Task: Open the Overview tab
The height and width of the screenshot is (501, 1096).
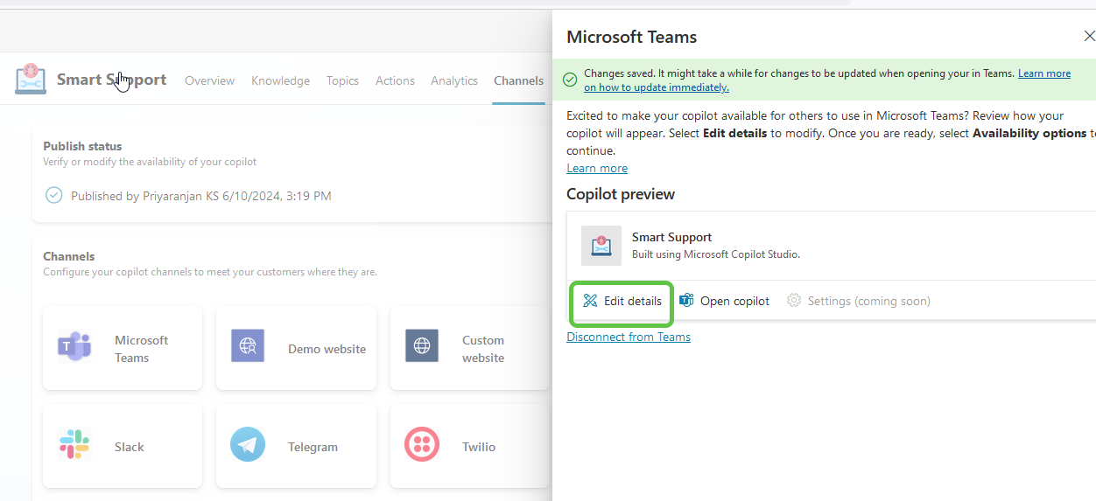Action: [x=209, y=80]
